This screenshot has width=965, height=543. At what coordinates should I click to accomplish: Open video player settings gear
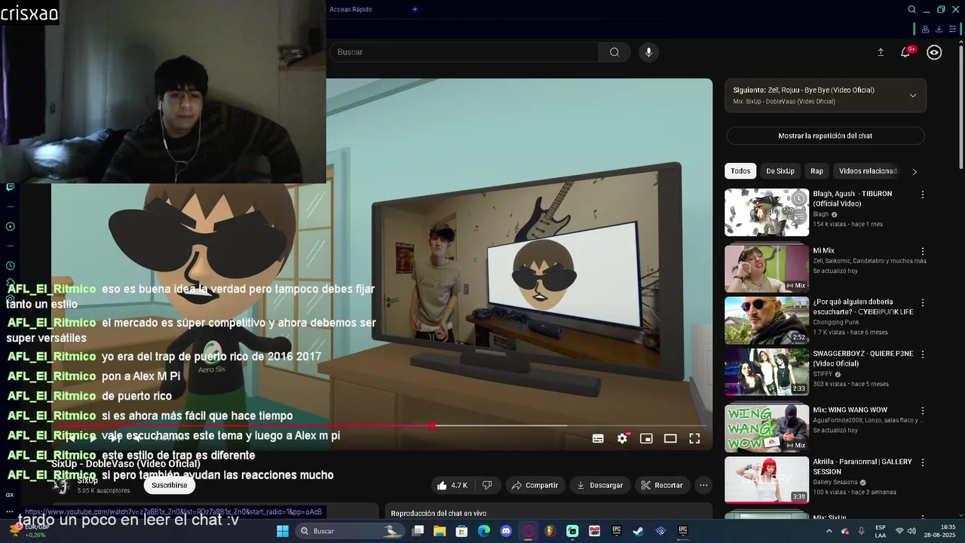[622, 438]
